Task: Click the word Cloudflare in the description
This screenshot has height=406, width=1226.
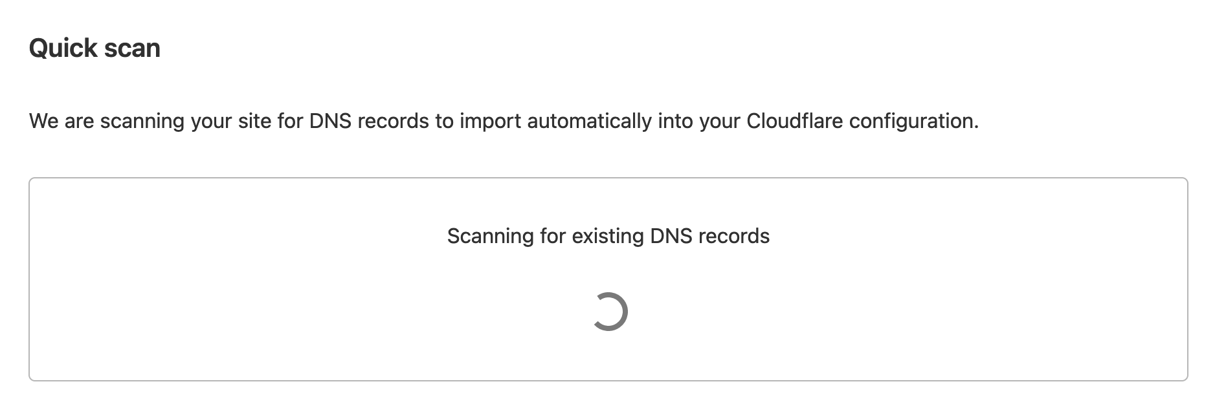Action: pos(795,121)
